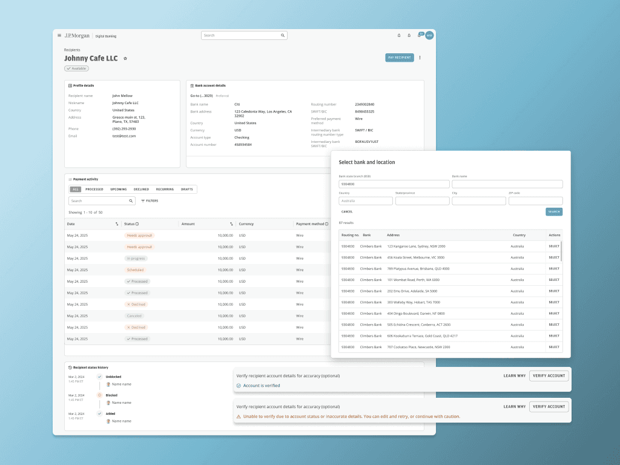Click the Showing 1 - 10 of 50 text
Image resolution: width=620 pixels, height=465 pixels.
(x=85, y=213)
